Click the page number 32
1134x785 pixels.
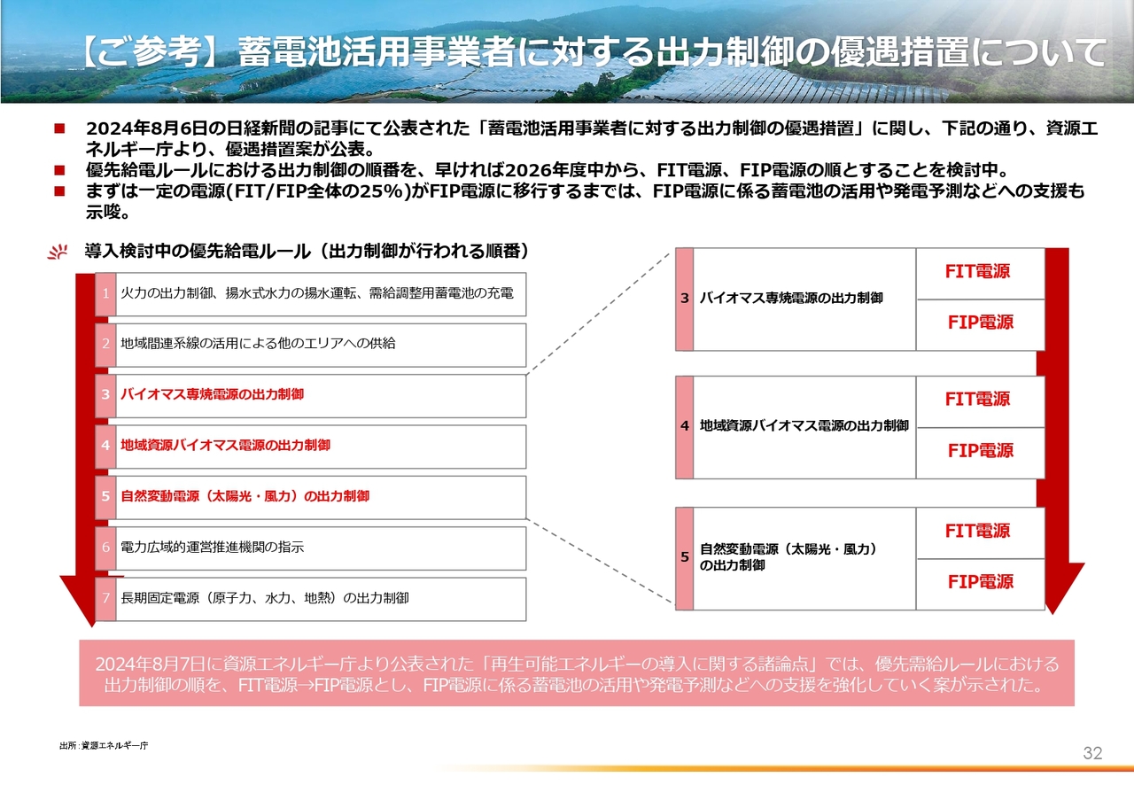[x=1093, y=754]
